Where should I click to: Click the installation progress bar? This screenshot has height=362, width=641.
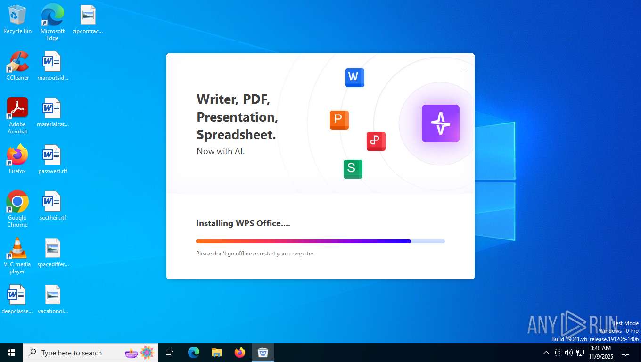[320, 241]
